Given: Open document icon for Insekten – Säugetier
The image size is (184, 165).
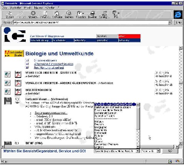Looking at the screenshot, I should (7, 74).
